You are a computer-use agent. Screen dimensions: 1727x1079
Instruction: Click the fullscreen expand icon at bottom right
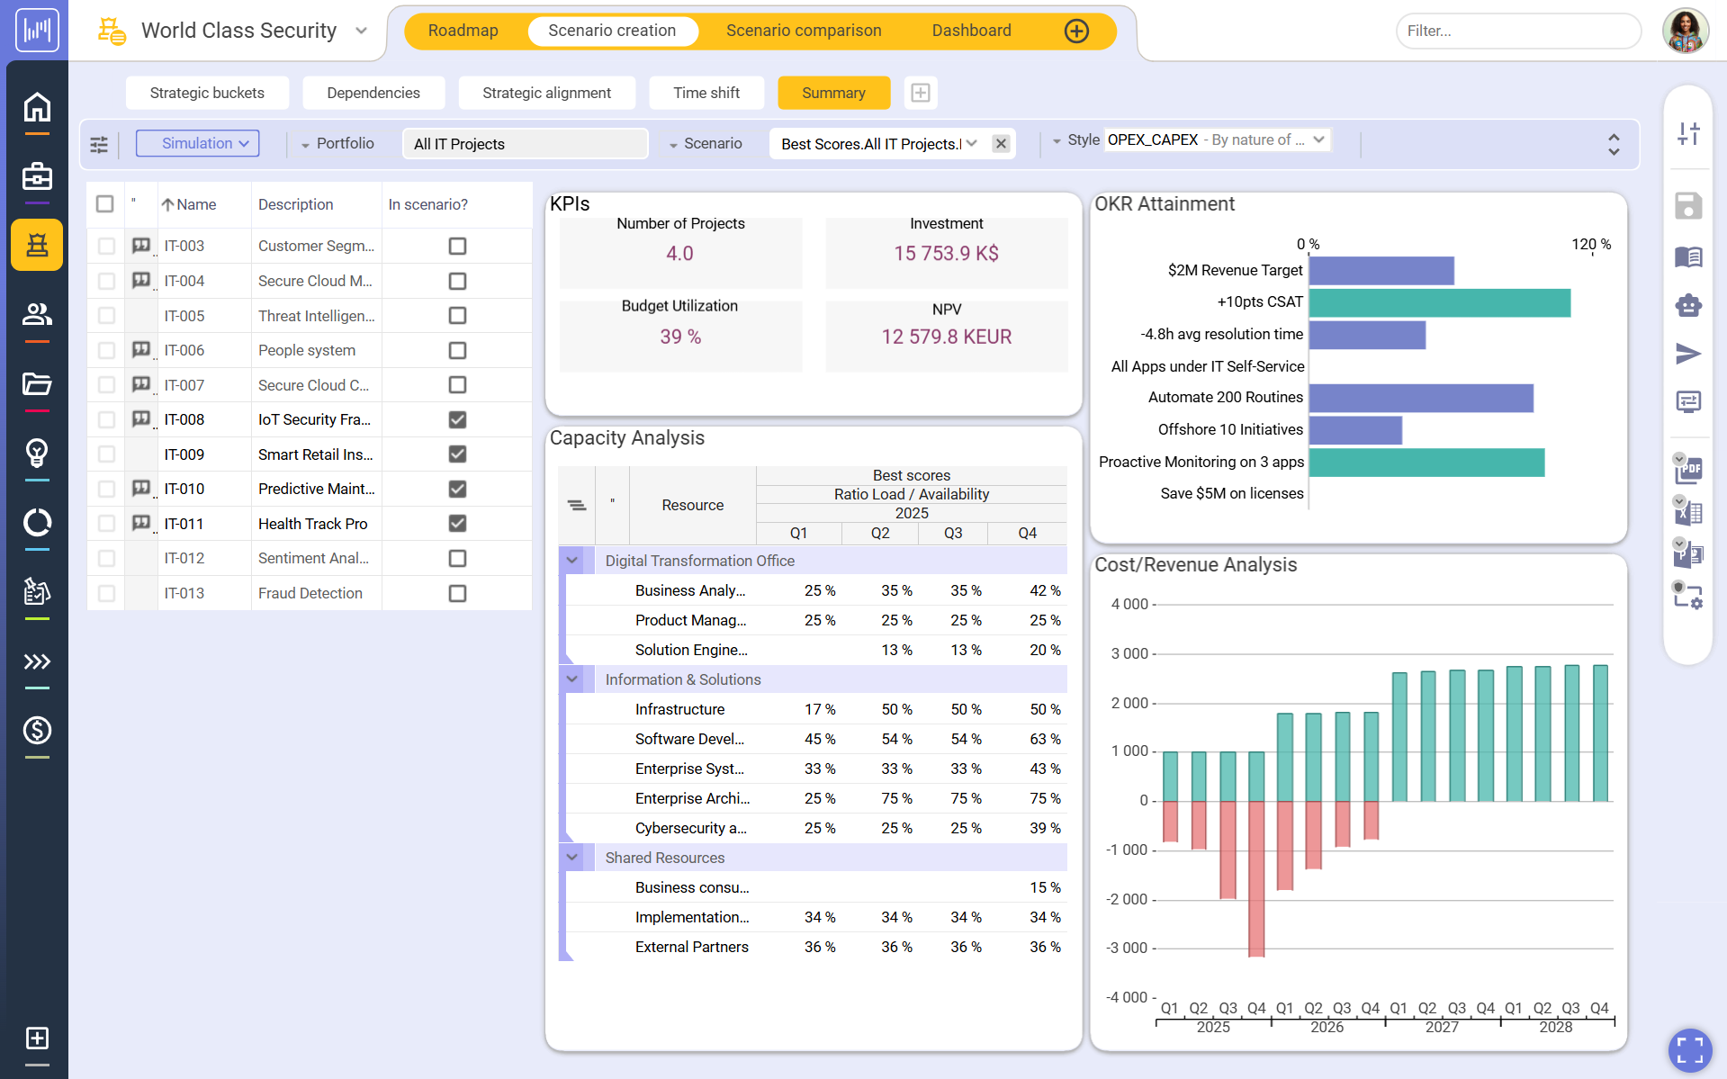click(1689, 1049)
